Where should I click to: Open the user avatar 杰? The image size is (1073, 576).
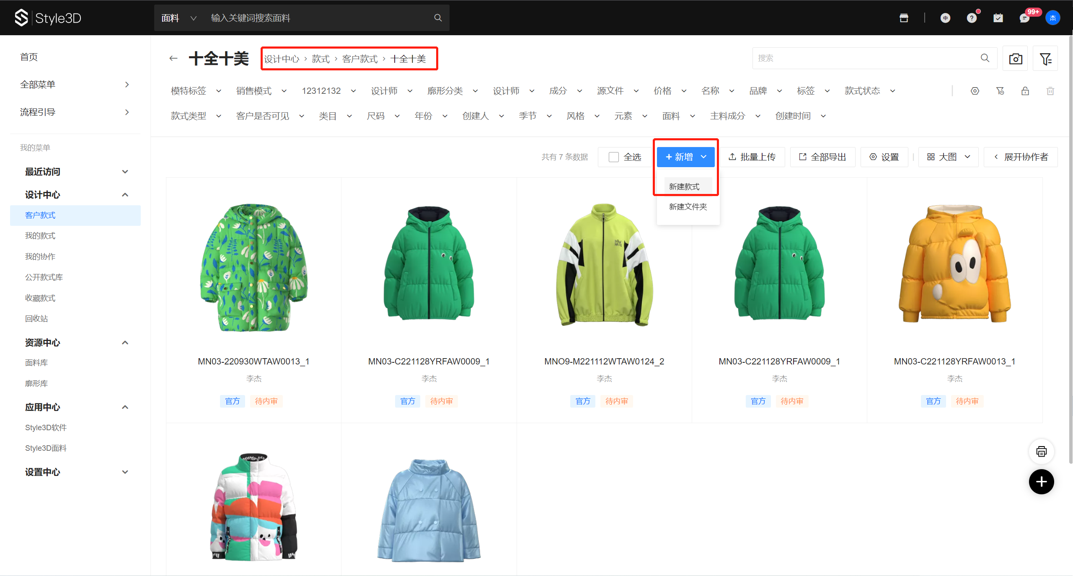click(1052, 18)
